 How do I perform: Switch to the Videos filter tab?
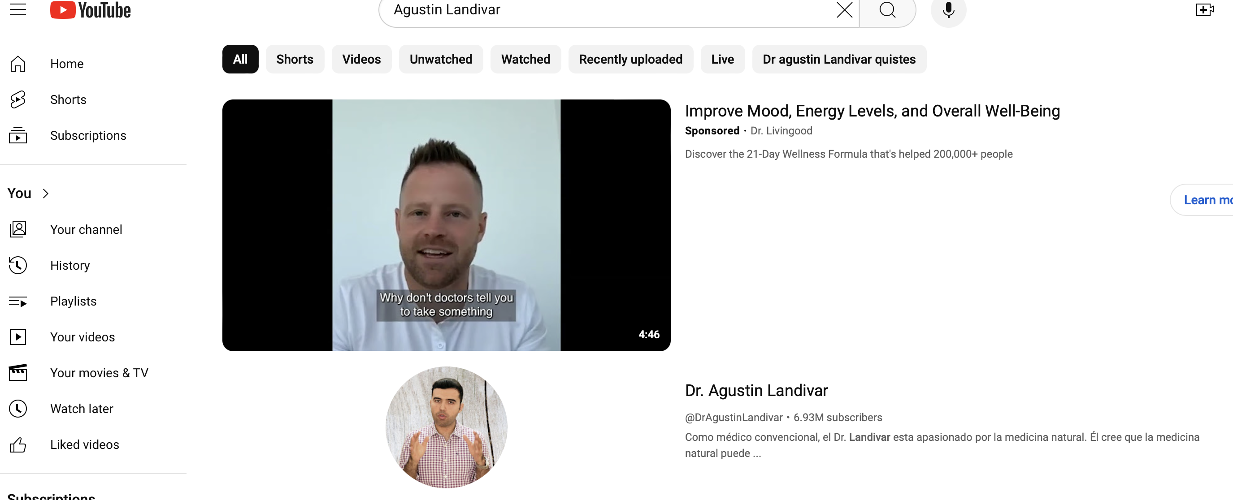[361, 59]
